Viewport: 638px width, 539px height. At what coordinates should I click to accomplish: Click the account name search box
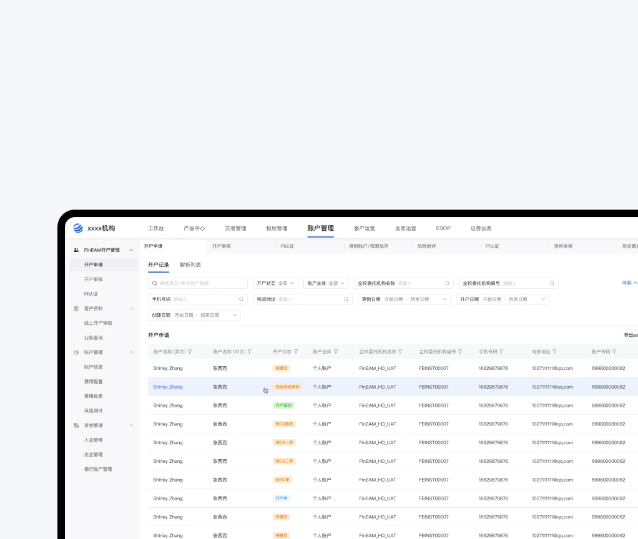(198, 283)
